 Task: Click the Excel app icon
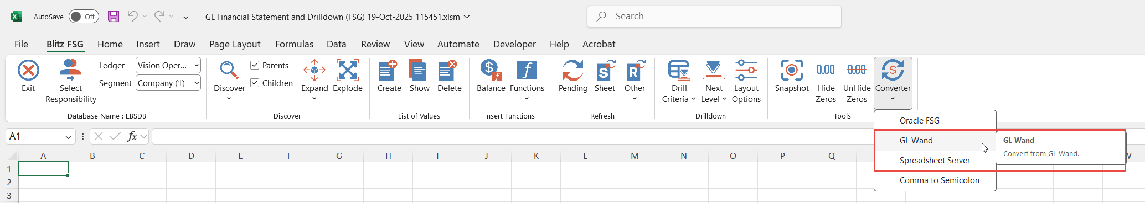point(17,17)
